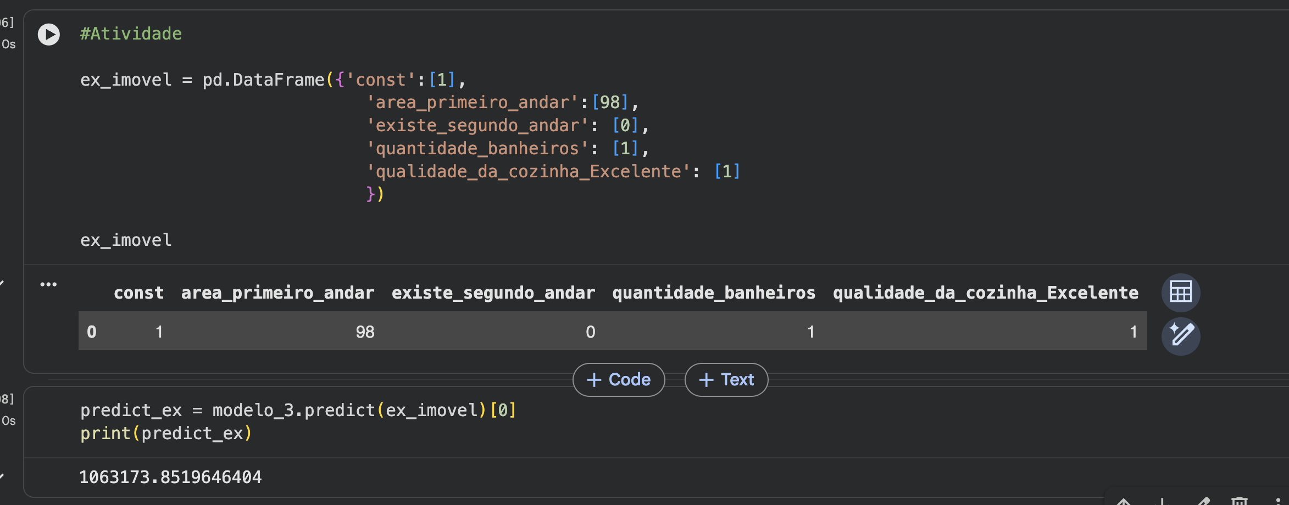Screen dimensions: 1289x505
Task: Click the printed output 1063173.8519646404
Action: 170,478
